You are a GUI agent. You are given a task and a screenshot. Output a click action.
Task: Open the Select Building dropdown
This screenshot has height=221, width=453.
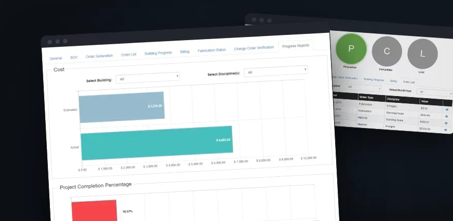pos(148,78)
